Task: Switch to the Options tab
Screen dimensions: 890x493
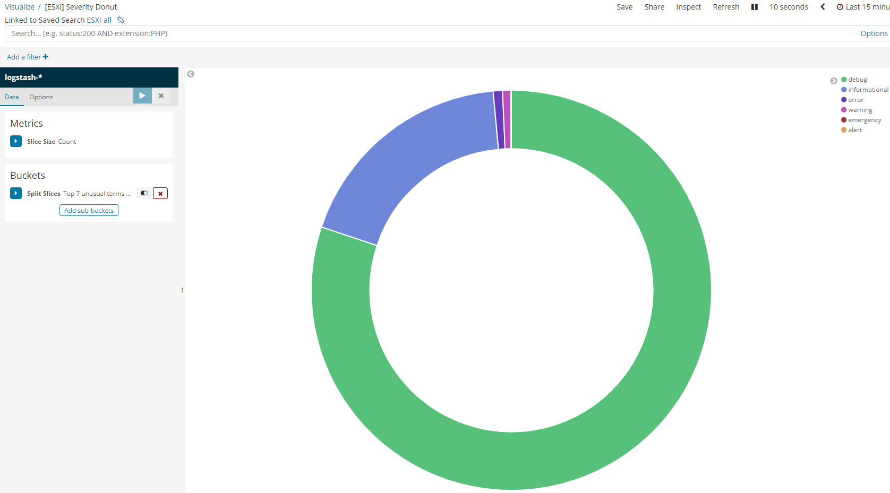Action: click(x=41, y=97)
